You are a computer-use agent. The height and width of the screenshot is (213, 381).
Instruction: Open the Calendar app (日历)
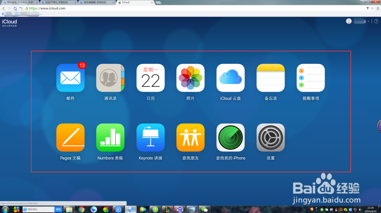pyautogui.click(x=150, y=78)
